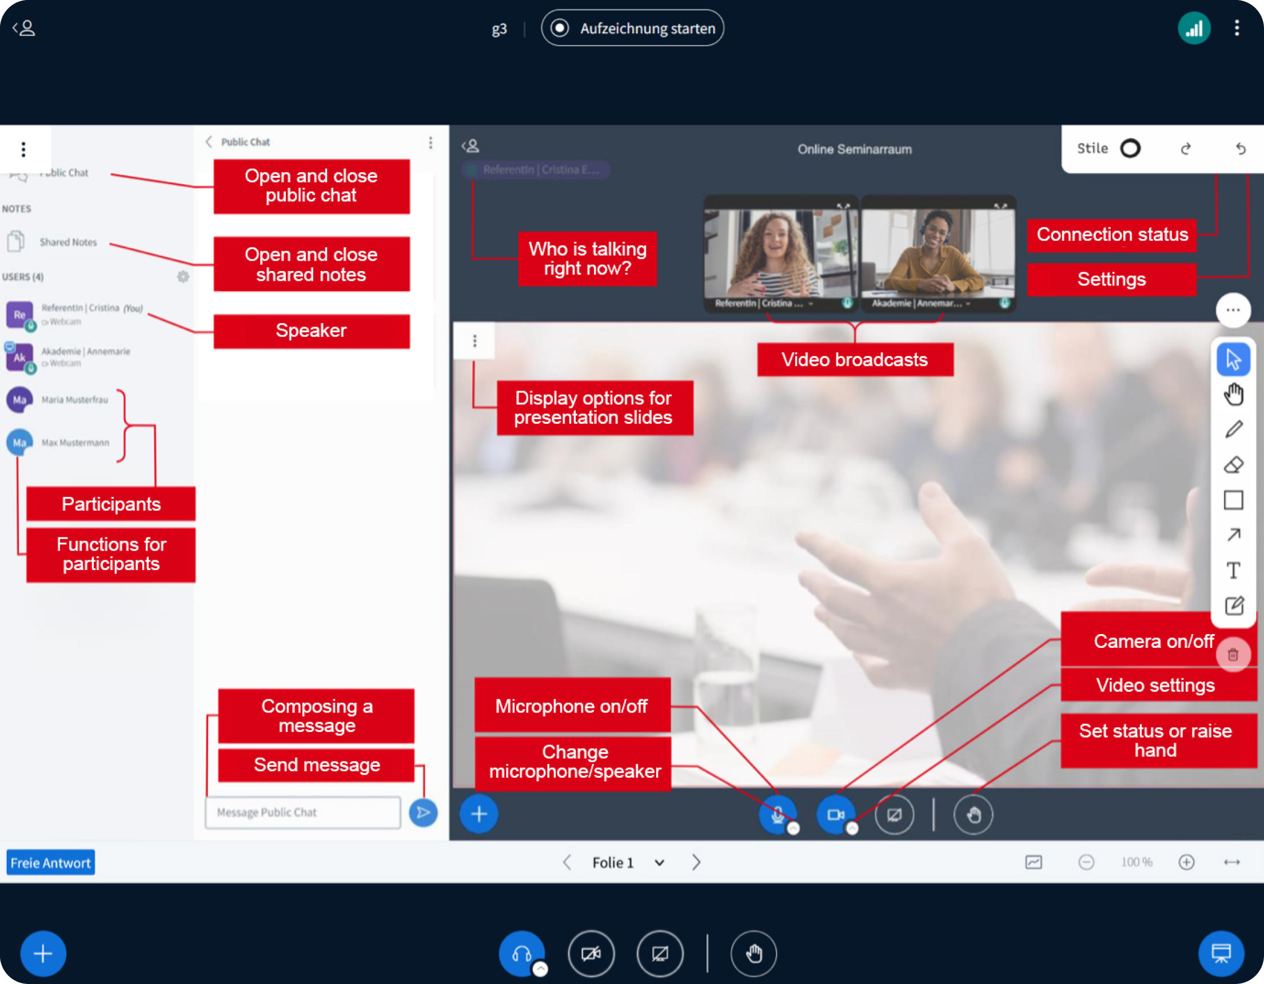This screenshot has width=1264, height=984.
Task: Expand the microphone device selection chevron
Action: pos(793,829)
